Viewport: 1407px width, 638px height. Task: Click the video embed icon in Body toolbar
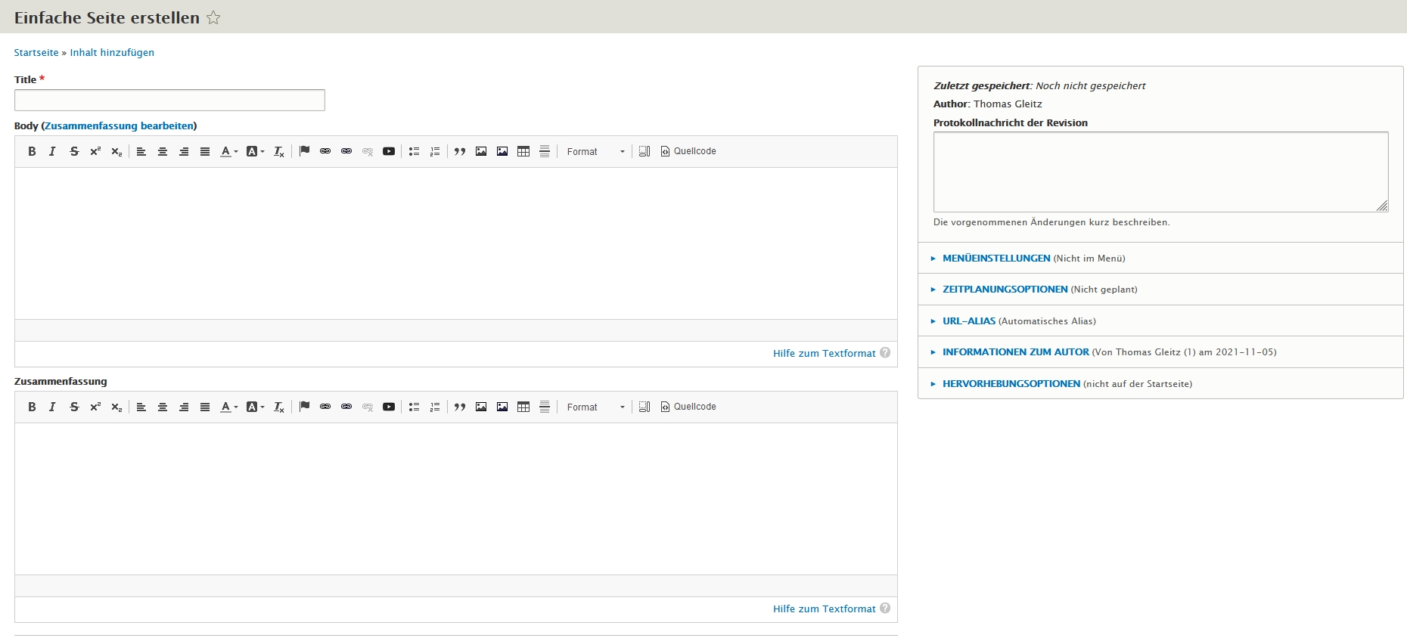point(389,151)
